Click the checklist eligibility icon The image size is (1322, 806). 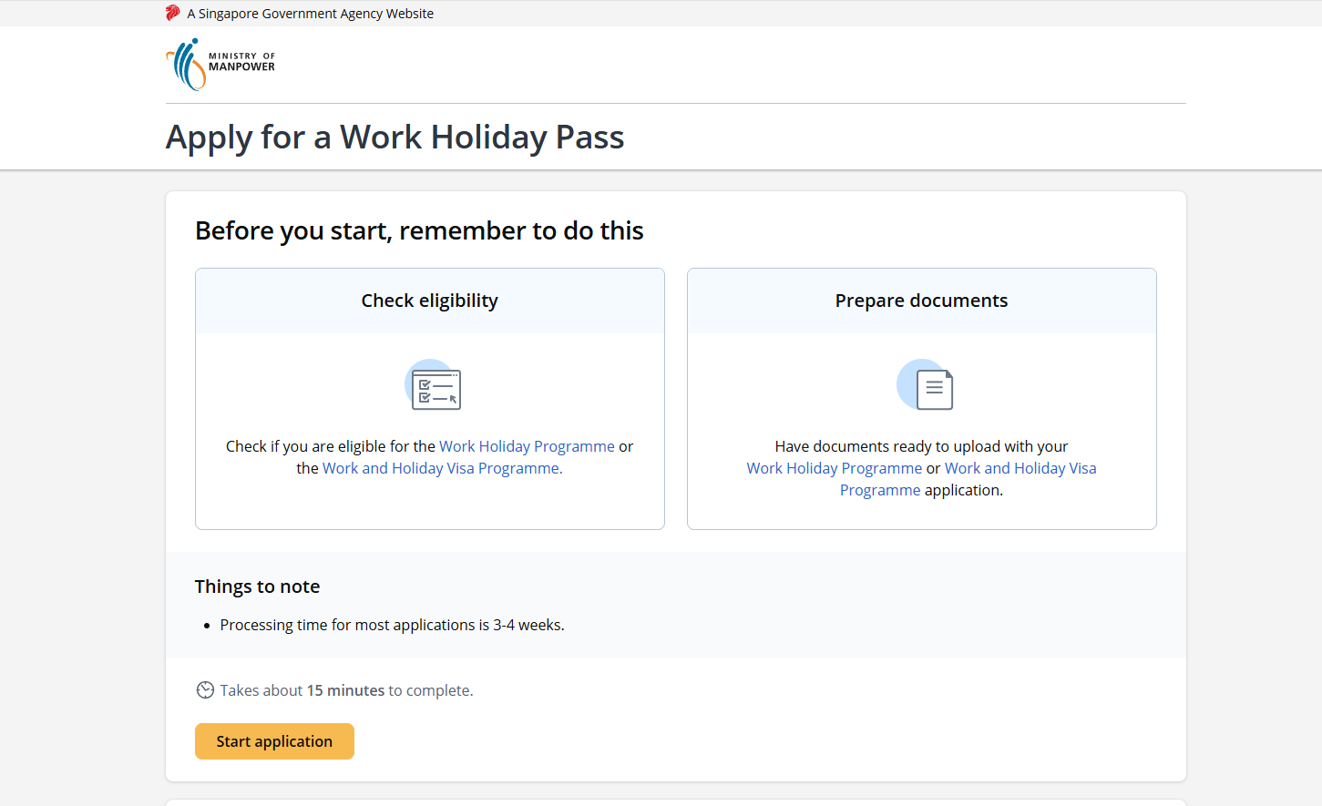(x=433, y=384)
